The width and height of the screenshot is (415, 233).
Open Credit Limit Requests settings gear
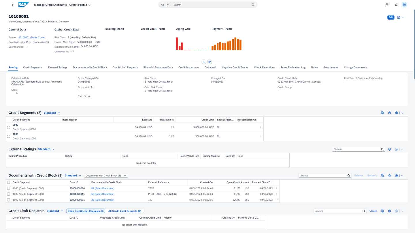click(x=389, y=211)
